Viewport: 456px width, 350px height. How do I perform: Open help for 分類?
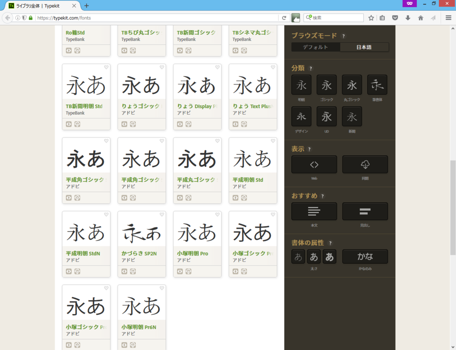click(310, 68)
